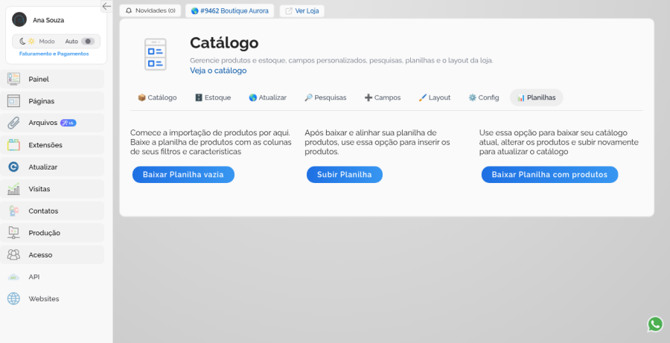Screen dimensions: 670x343
Task: Click the Subir Planilha button
Action: click(x=345, y=174)
